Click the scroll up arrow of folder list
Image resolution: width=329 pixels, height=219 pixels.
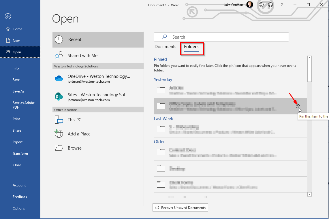pos(309,58)
